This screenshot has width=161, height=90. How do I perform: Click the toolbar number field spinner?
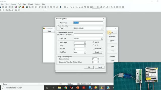(x=99, y=7)
